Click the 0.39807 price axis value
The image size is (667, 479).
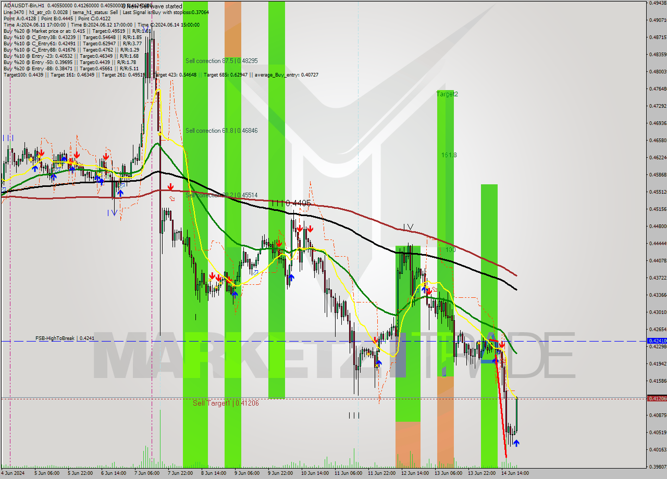pyautogui.click(x=658, y=467)
